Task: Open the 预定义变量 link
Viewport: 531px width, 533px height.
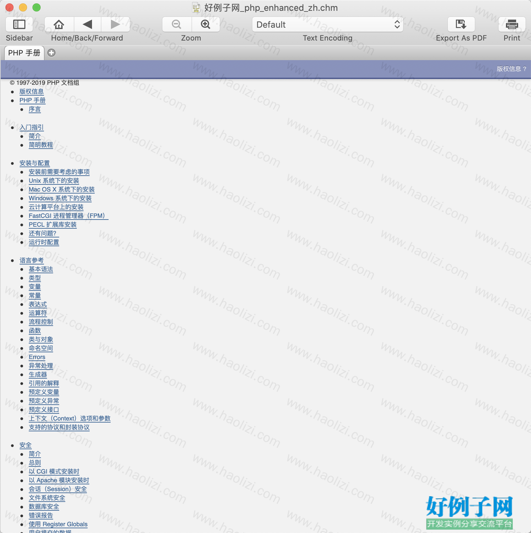Action: (x=44, y=392)
